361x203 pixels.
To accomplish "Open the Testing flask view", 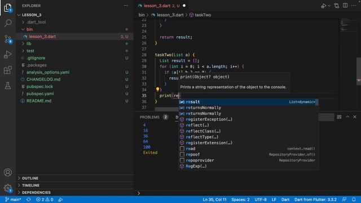I will [7, 86].
